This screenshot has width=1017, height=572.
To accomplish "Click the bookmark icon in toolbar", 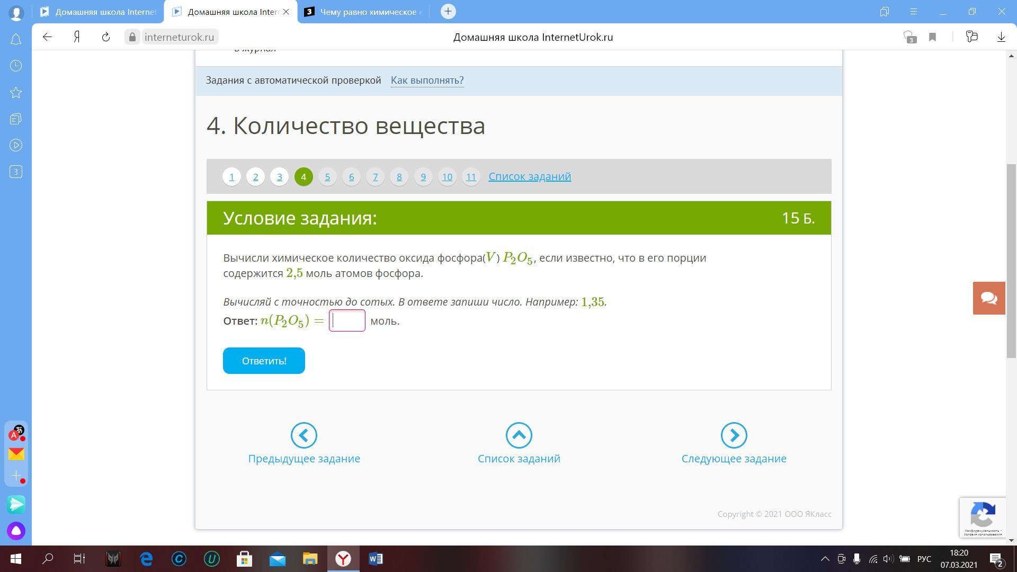I will [932, 37].
